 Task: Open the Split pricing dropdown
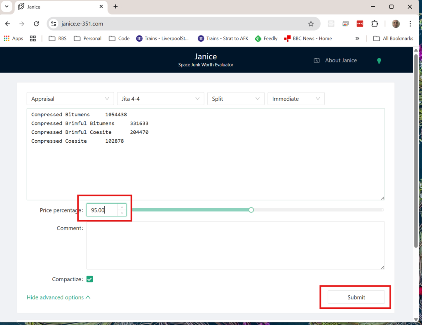tap(236, 99)
